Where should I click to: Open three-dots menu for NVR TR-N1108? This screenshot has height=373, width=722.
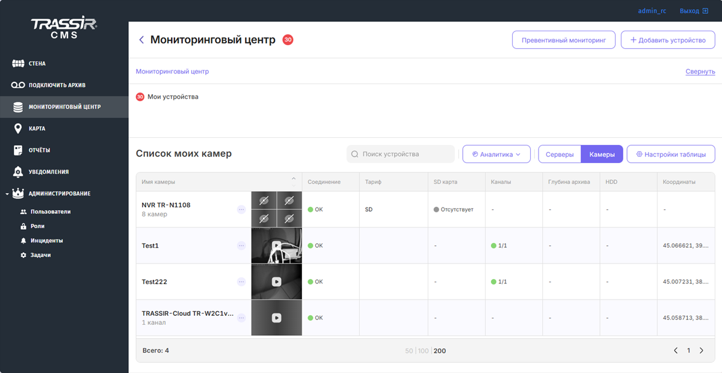[x=241, y=209]
